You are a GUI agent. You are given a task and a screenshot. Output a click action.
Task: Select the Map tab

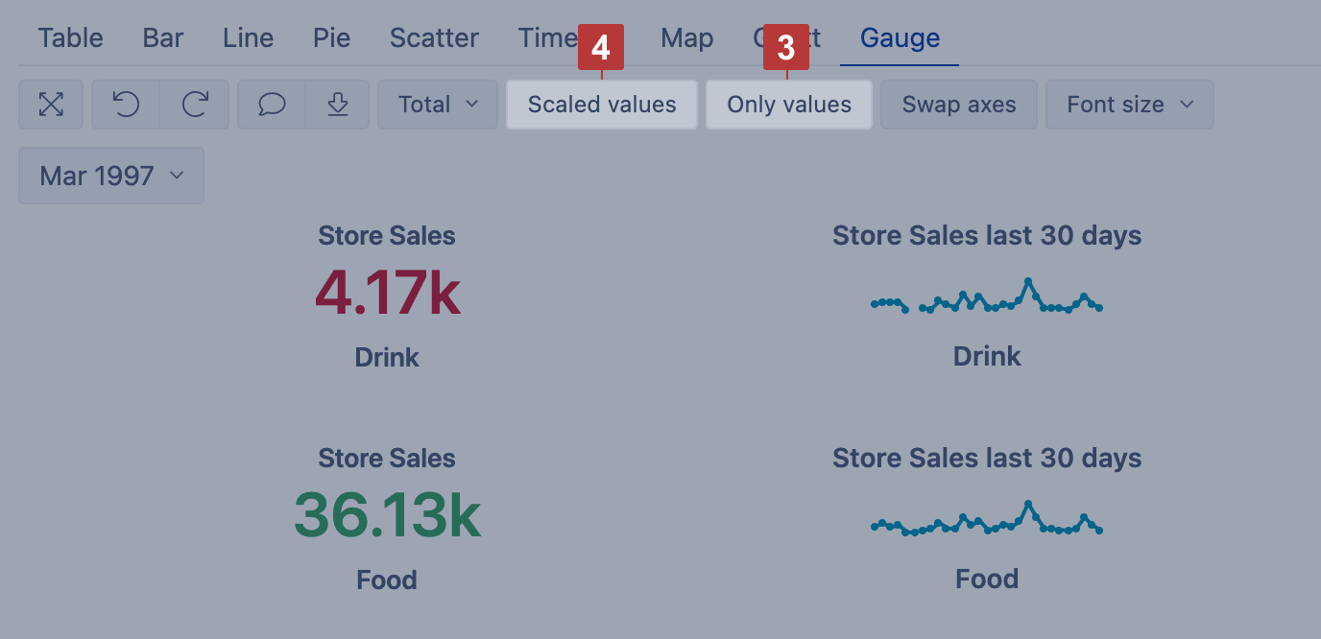tap(686, 38)
